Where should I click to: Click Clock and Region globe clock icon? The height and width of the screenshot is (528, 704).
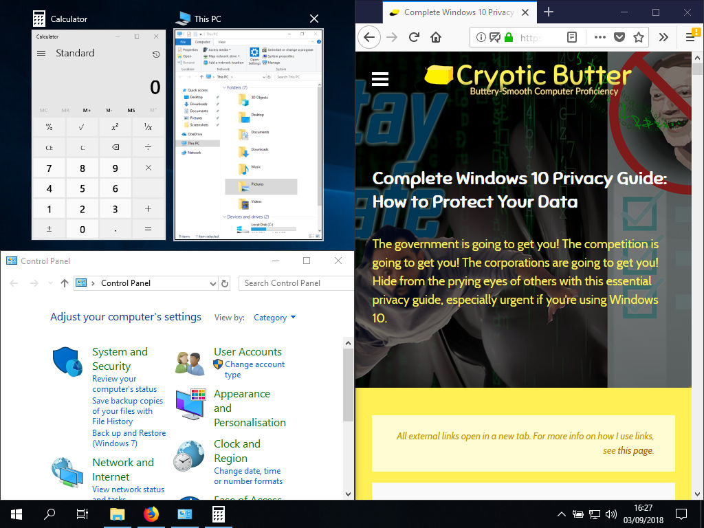190,456
